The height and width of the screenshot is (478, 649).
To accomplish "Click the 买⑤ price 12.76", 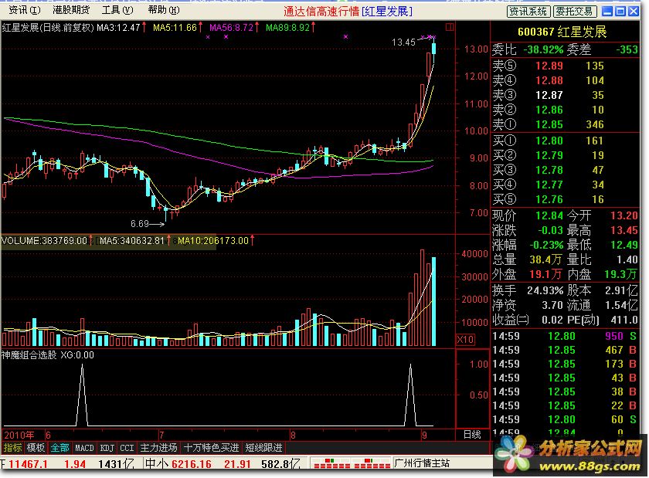I will 549,199.
